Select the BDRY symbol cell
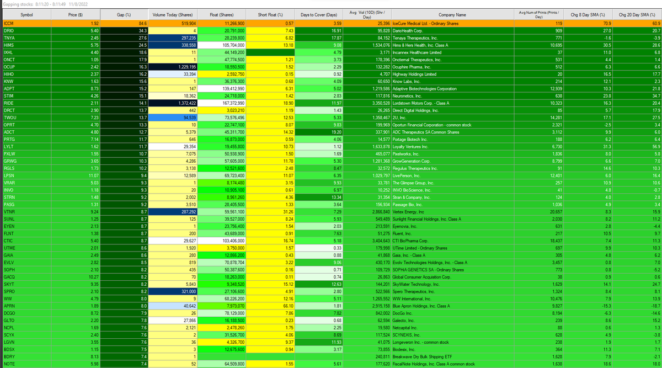 [x=26, y=357]
